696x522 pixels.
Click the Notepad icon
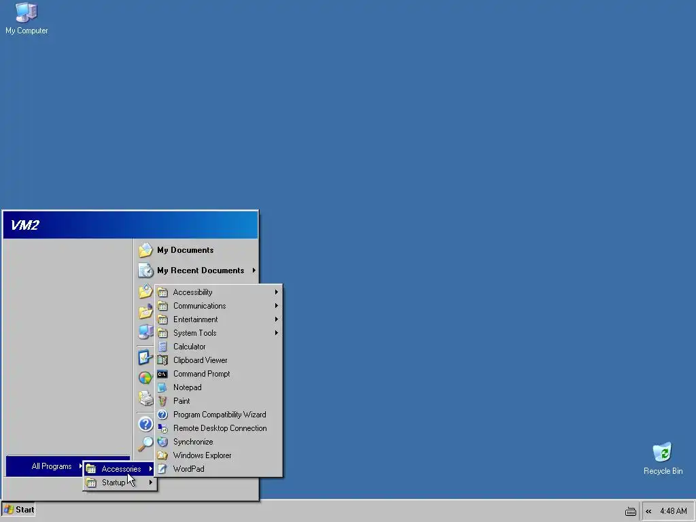point(162,387)
